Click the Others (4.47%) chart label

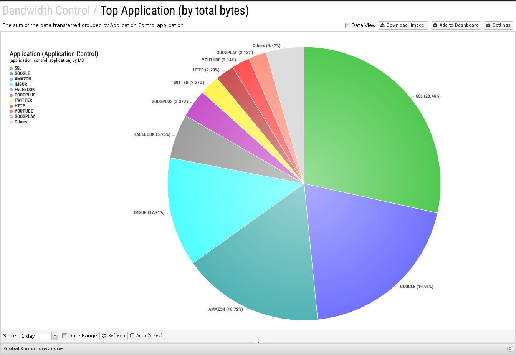(x=266, y=46)
